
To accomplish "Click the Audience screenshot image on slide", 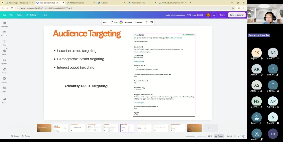I will (x=164, y=75).
